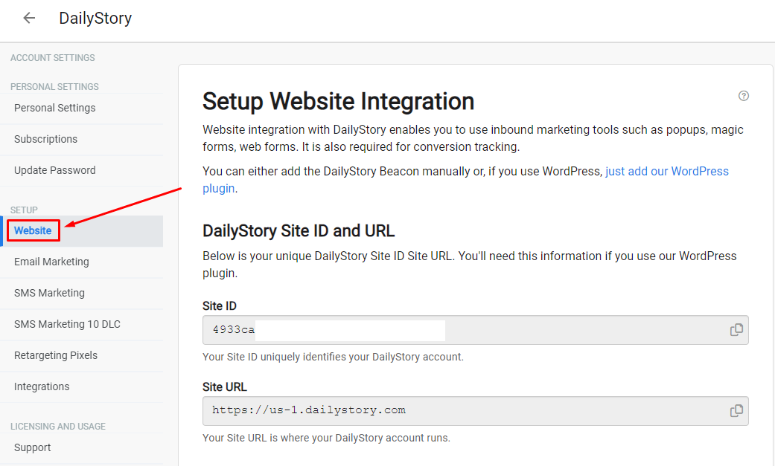Click the 'Setup Website Integration' heading
775x466 pixels.
pos(339,101)
